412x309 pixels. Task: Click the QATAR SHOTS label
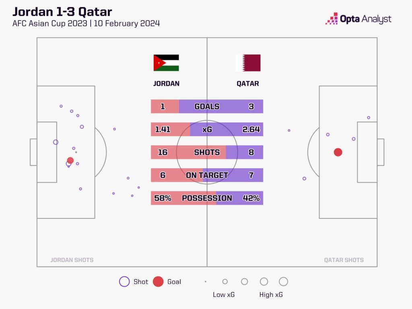tap(344, 260)
